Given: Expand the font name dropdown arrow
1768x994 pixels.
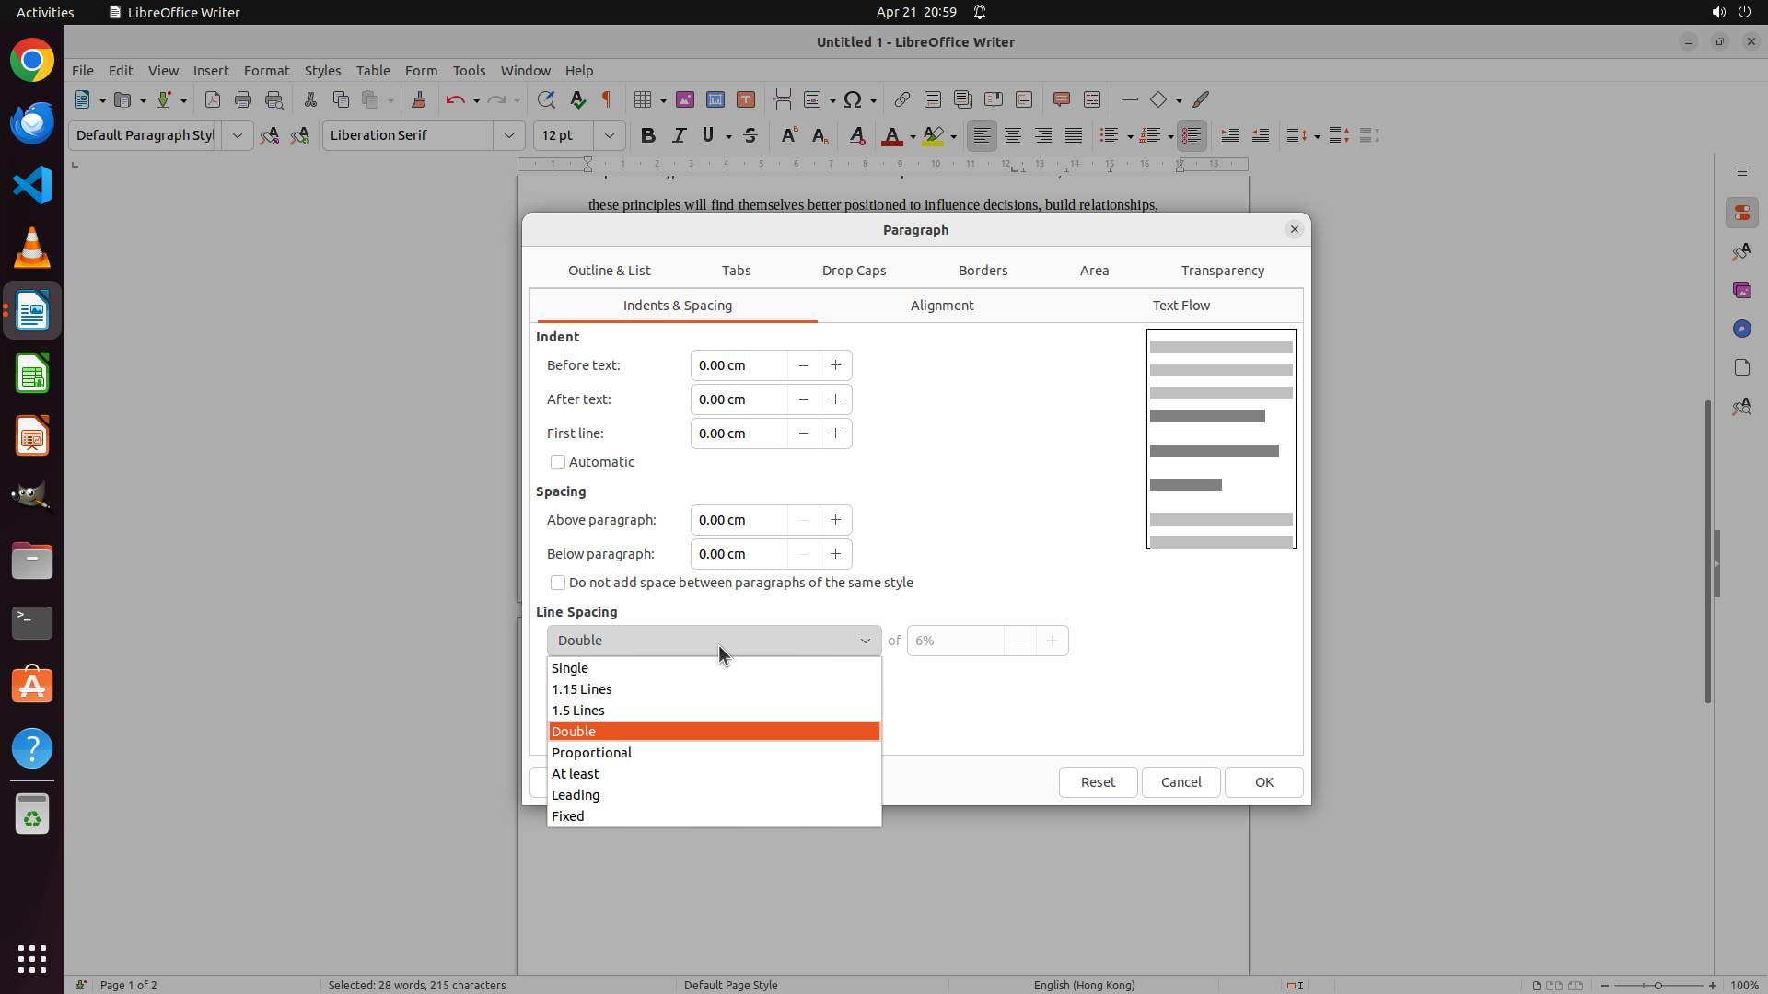Looking at the screenshot, I should [509, 135].
